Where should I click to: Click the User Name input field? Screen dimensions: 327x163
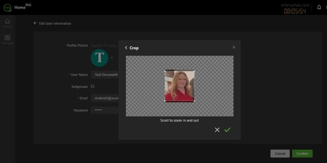point(105,74)
